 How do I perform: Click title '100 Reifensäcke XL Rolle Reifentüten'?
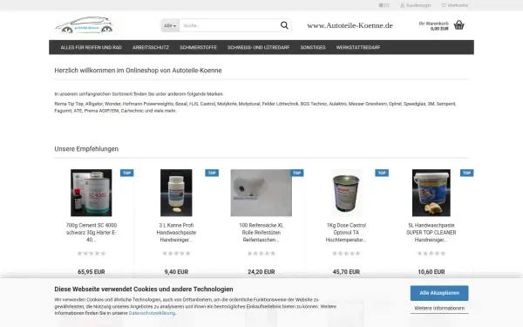[x=261, y=233]
